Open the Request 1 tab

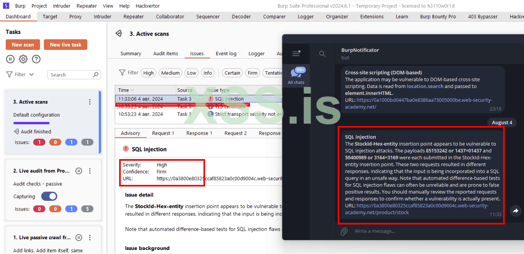click(163, 133)
